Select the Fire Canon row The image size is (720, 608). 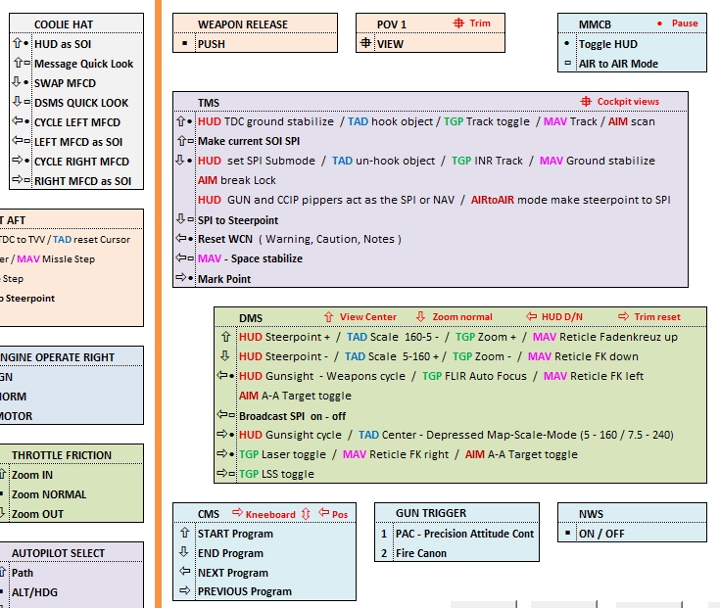(456, 553)
